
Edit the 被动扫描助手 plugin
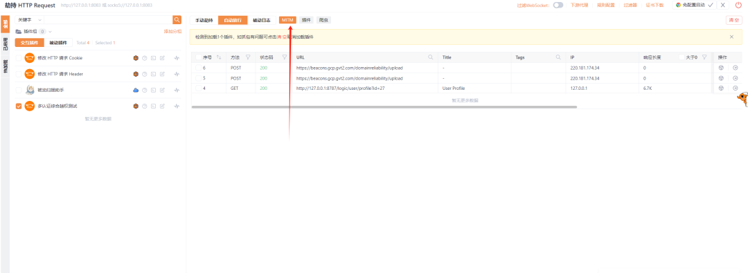click(162, 90)
